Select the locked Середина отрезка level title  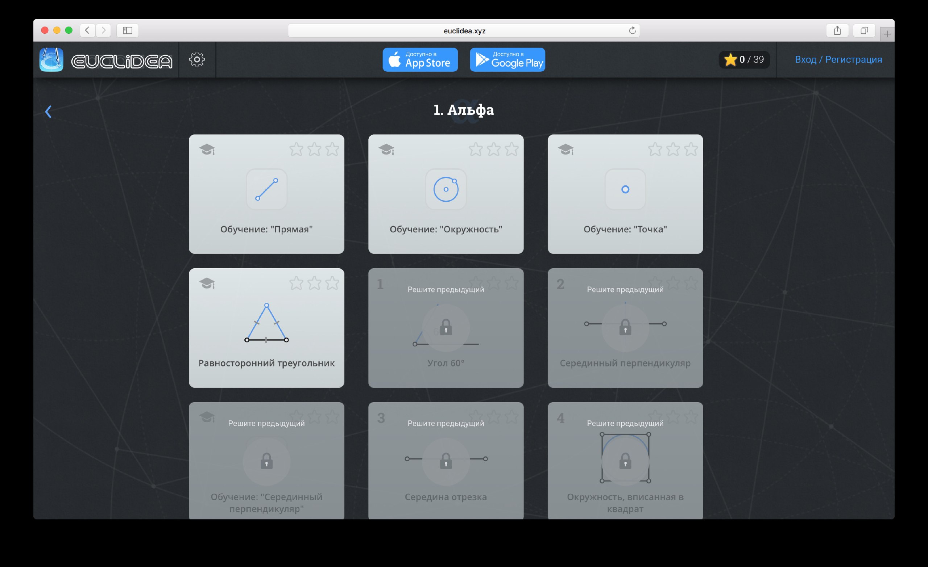446,497
